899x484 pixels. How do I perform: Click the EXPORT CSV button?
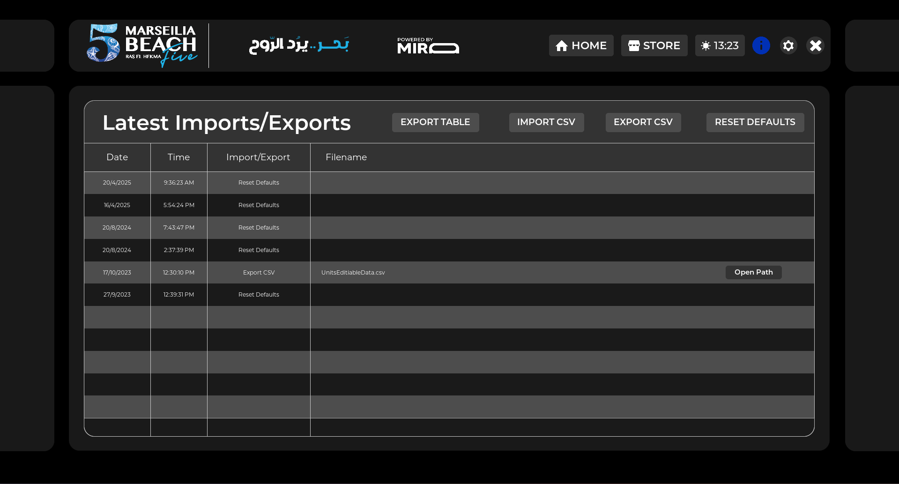point(643,122)
